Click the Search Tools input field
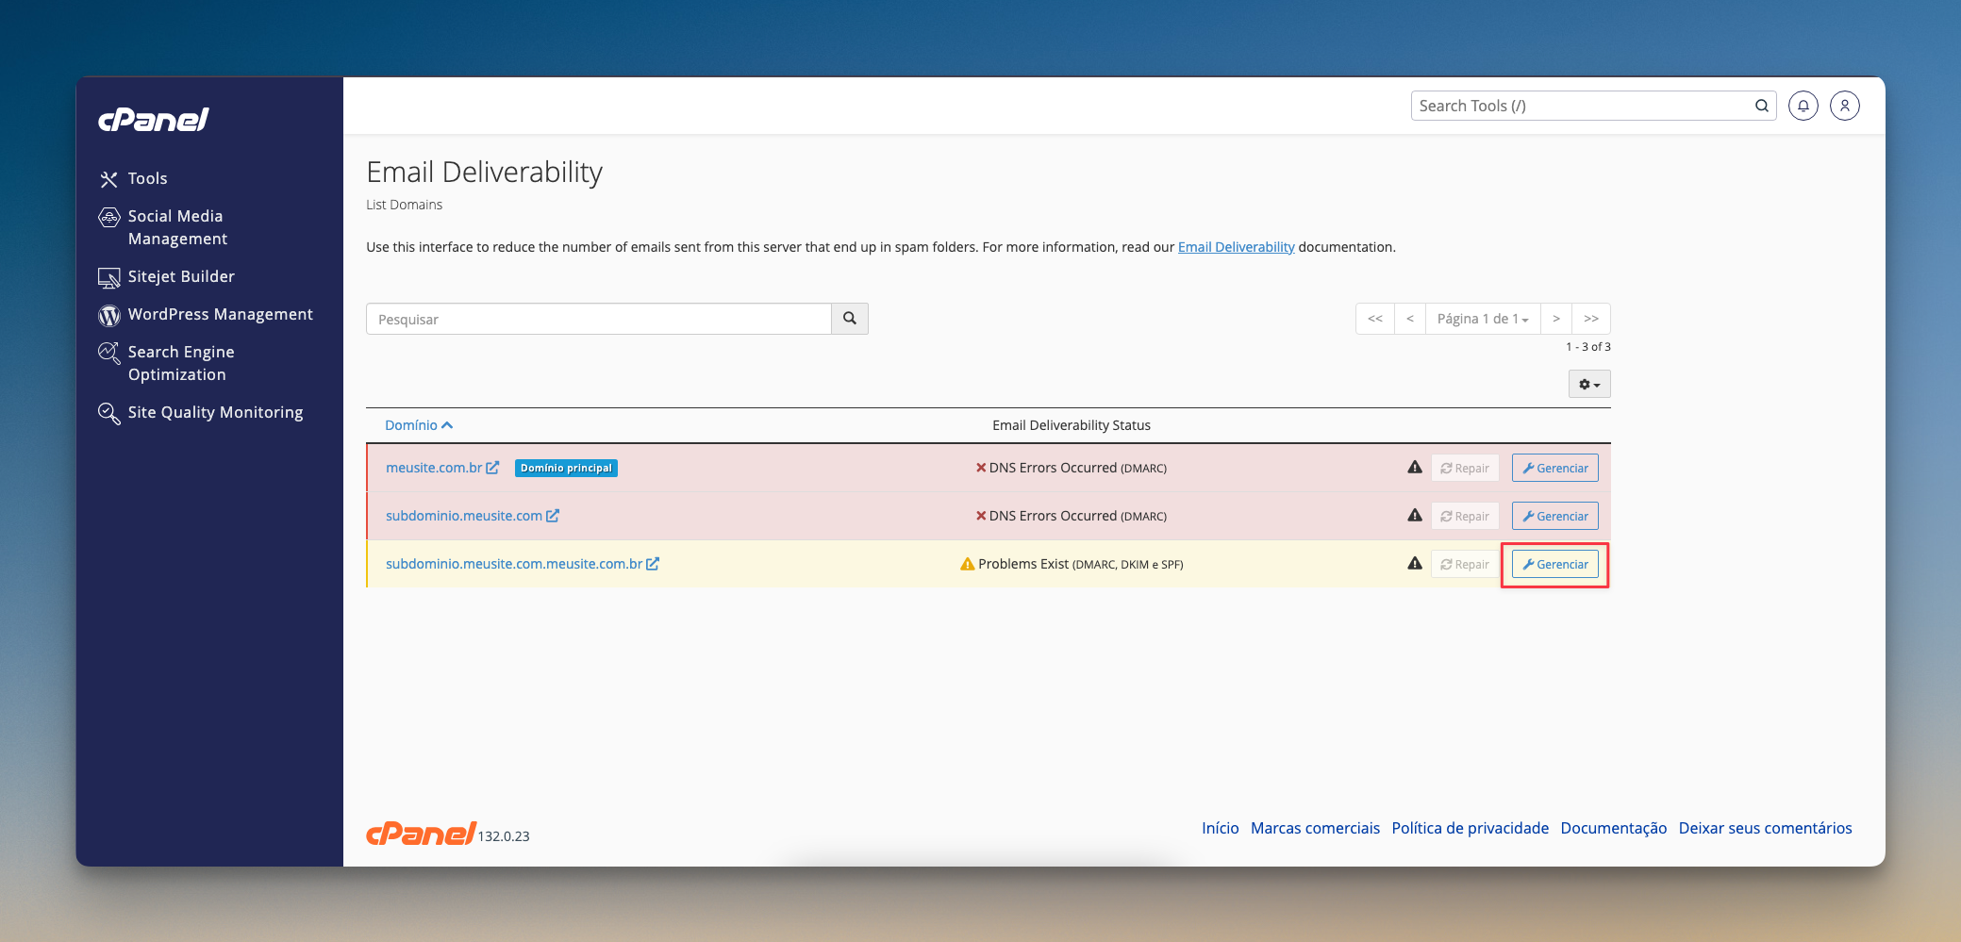Image resolution: width=1961 pixels, height=942 pixels. (x=1581, y=106)
